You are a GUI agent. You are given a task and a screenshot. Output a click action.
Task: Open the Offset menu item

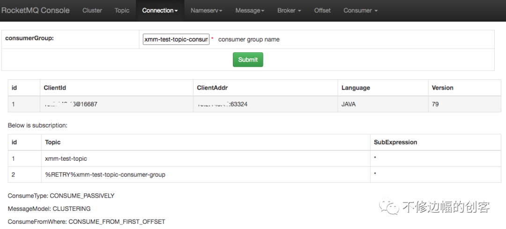(322, 10)
